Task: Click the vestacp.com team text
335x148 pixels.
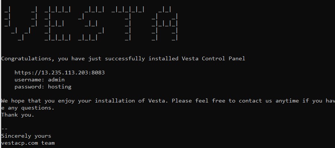Action: point(28,143)
